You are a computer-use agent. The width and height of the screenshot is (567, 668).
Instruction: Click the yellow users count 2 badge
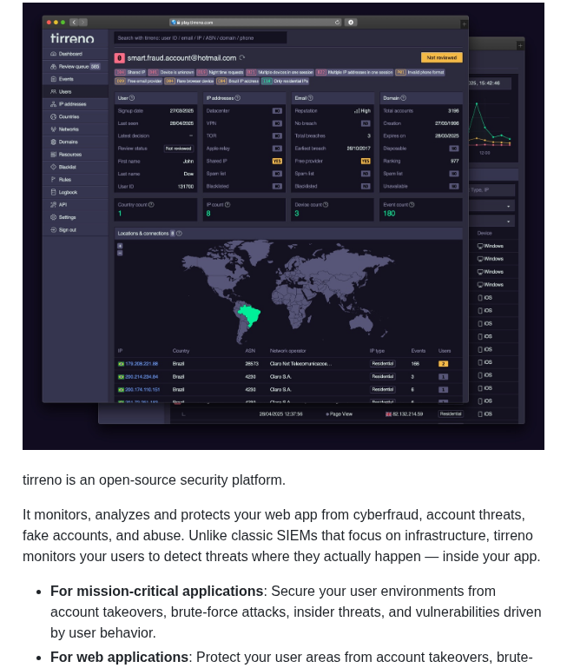443,364
